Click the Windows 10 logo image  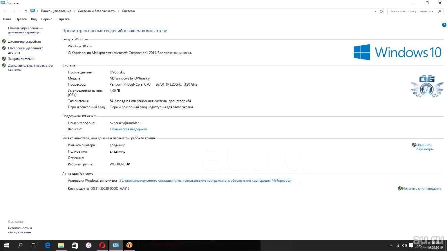(398, 52)
